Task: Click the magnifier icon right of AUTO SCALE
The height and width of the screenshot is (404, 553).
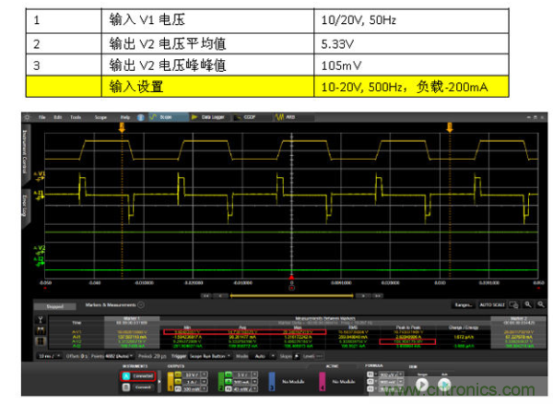Action: [515, 303]
